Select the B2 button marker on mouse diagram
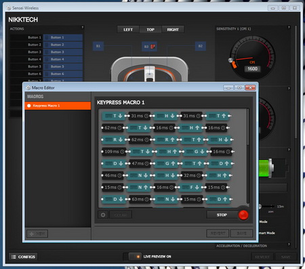The height and width of the screenshot is (269, 305). coord(201,46)
